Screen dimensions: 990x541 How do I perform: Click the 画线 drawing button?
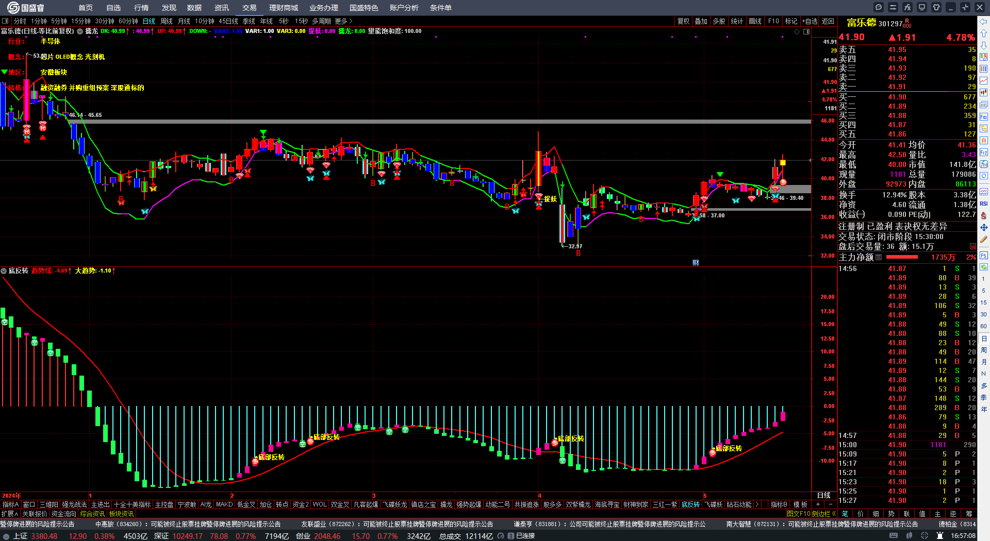click(x=755, y=21)
